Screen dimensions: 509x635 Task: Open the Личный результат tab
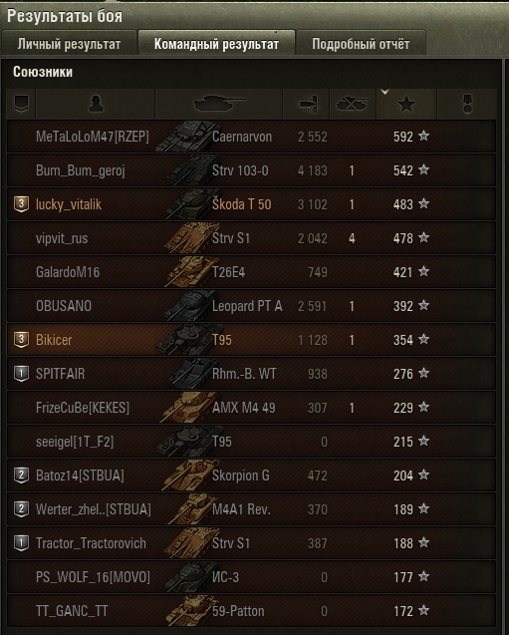[69, 43]
